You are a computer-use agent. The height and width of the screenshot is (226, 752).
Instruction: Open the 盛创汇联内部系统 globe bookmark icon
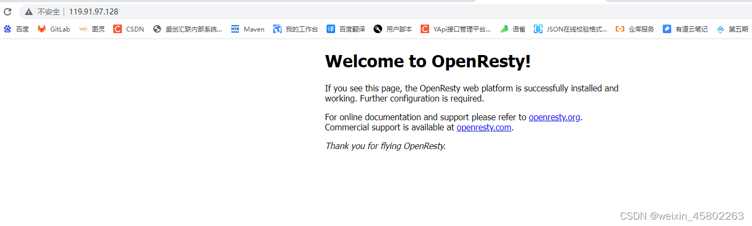pyautogui.click(x=157, y=29)
